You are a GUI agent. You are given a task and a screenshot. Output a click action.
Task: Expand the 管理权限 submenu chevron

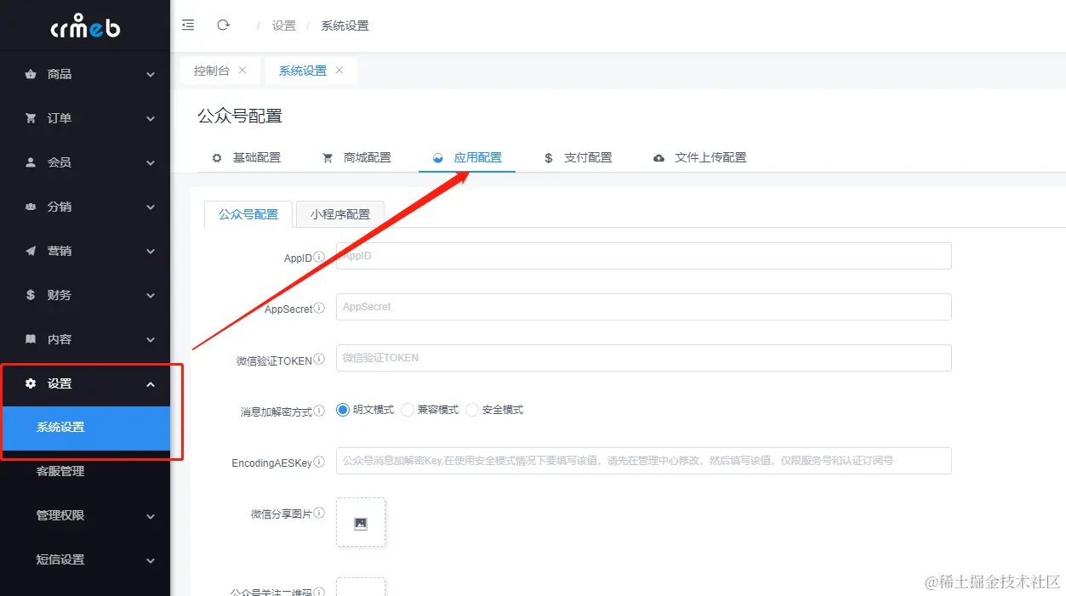pyautogui.click(x=151, y=516)
